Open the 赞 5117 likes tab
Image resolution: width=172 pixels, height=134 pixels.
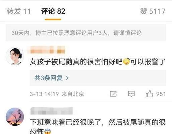tap(153, 11)
